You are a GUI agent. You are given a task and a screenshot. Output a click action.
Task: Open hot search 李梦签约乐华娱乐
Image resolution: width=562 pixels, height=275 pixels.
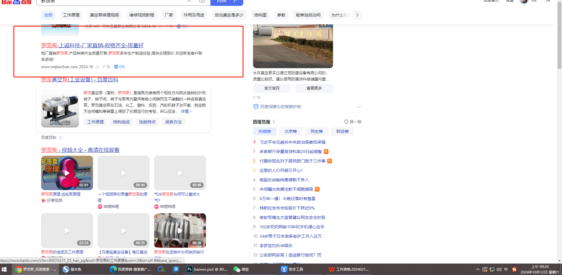pos(276,246)
